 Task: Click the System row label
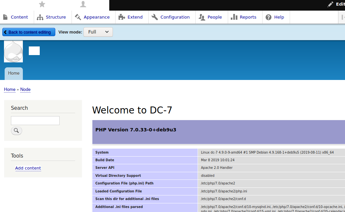(102, 152)
